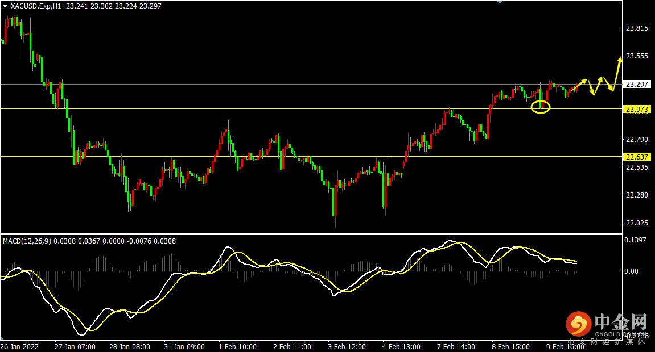The width and height of the screenshot is (655, 352).
Task: Click the 7 Feb 14:00 time label
Action: tap(456, 346)
